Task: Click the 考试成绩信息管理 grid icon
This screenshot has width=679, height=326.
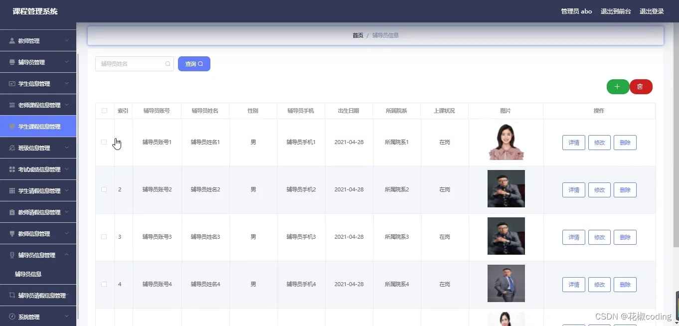Action: point(12,169)
